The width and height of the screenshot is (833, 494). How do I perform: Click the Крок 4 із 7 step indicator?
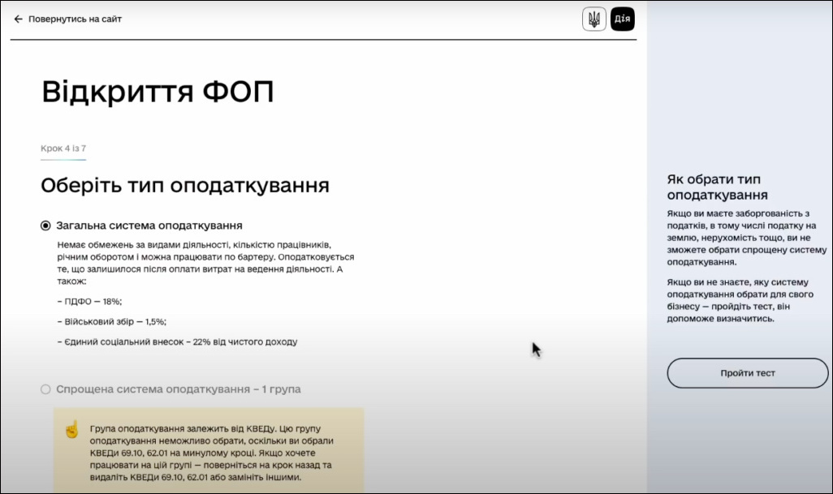(63, 148)
